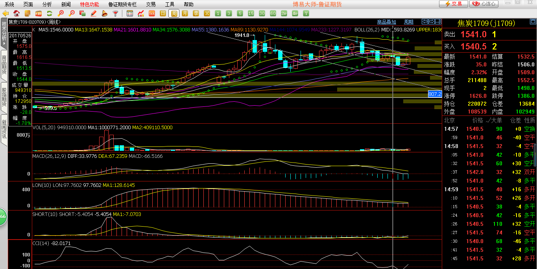The image size is (537, 269).
Task: Select weekly (周) period
Action: click(174, 13)
